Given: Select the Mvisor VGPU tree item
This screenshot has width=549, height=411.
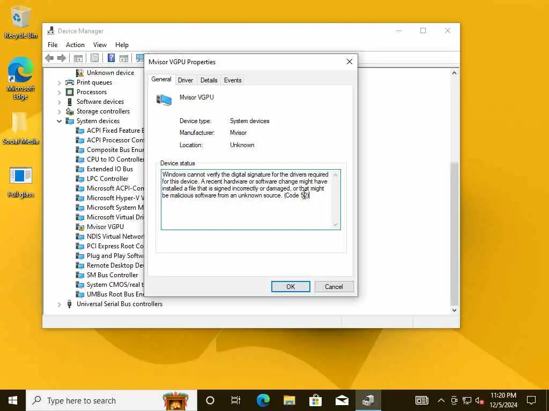Looking at the screenshot, I should (x=105, y=227).
